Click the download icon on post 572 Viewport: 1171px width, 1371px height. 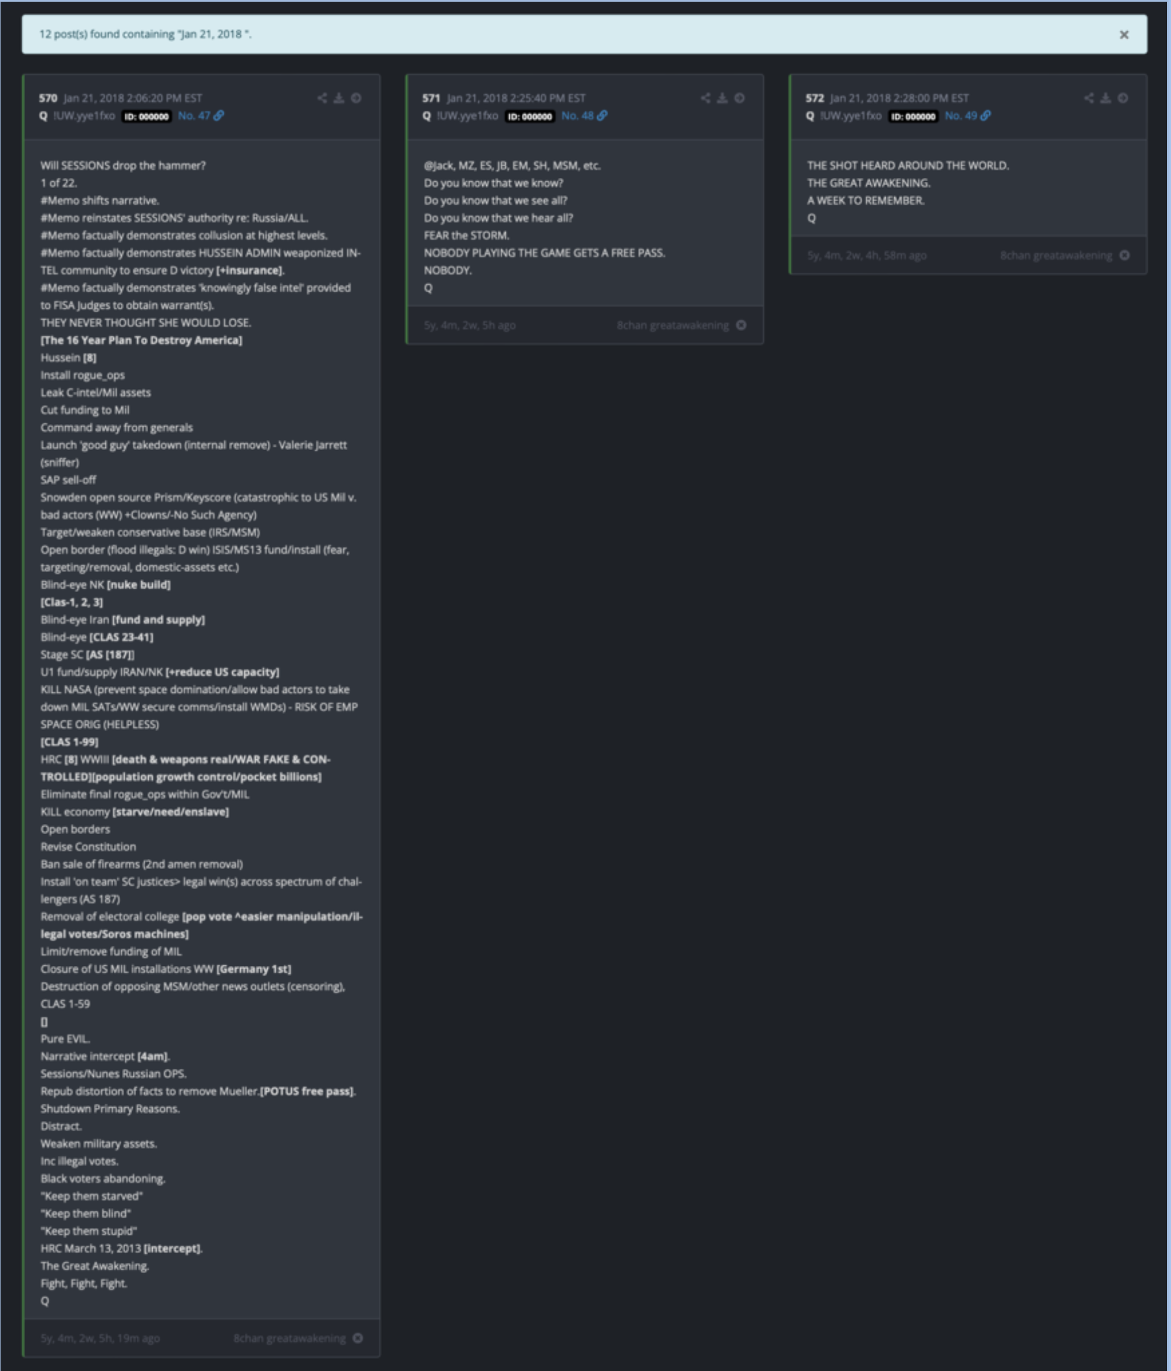coord(1106,98)
